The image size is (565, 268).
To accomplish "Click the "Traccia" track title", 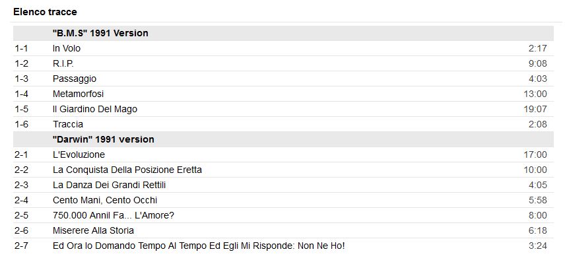I will click(x=68, y=124).
